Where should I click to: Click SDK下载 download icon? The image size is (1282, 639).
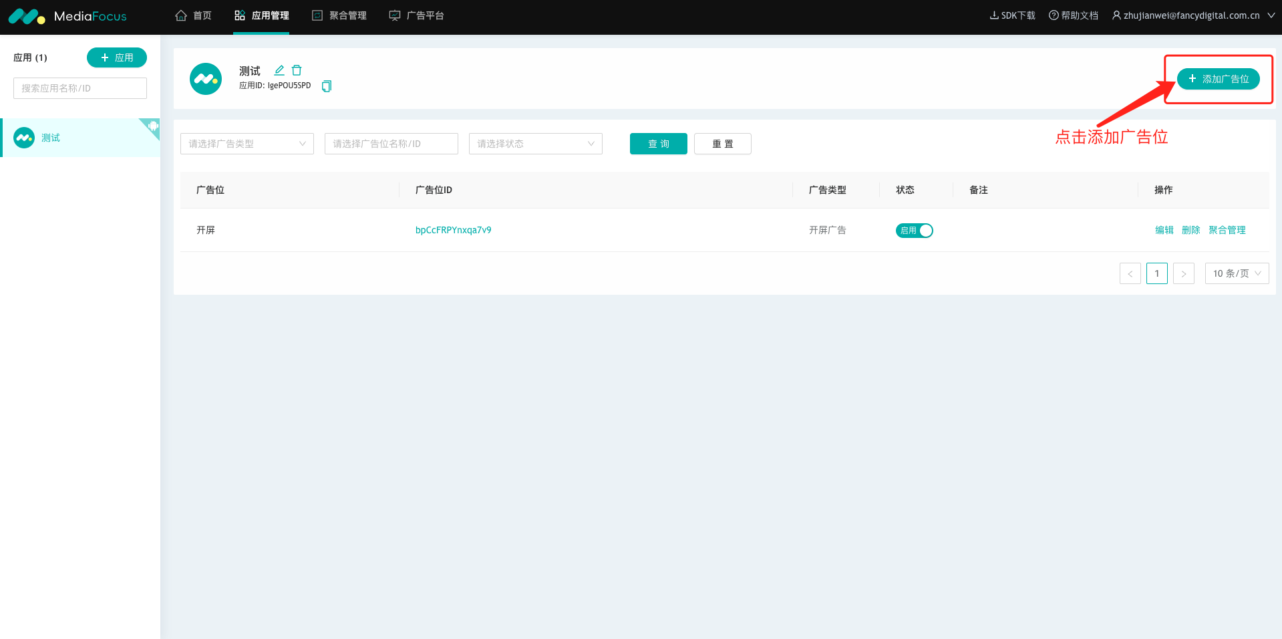(994, 15)
